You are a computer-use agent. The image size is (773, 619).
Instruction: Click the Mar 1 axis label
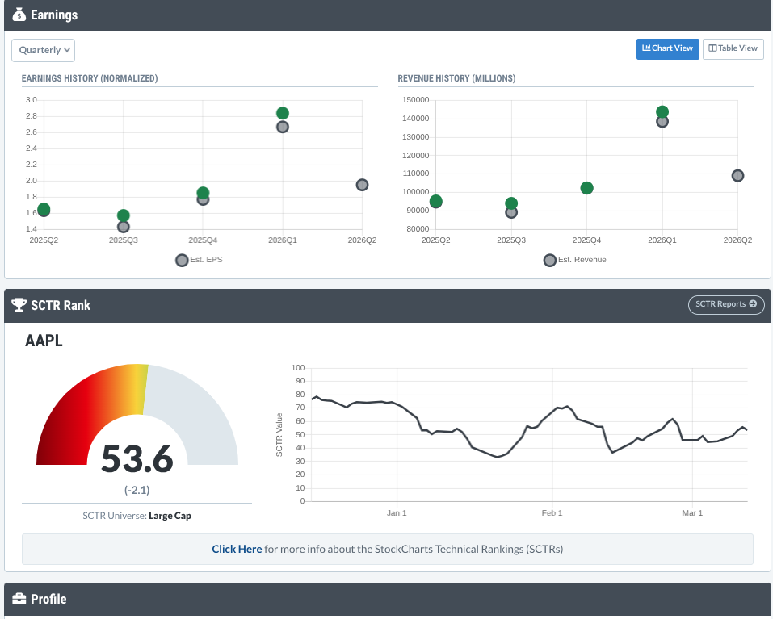click(693, 513)
